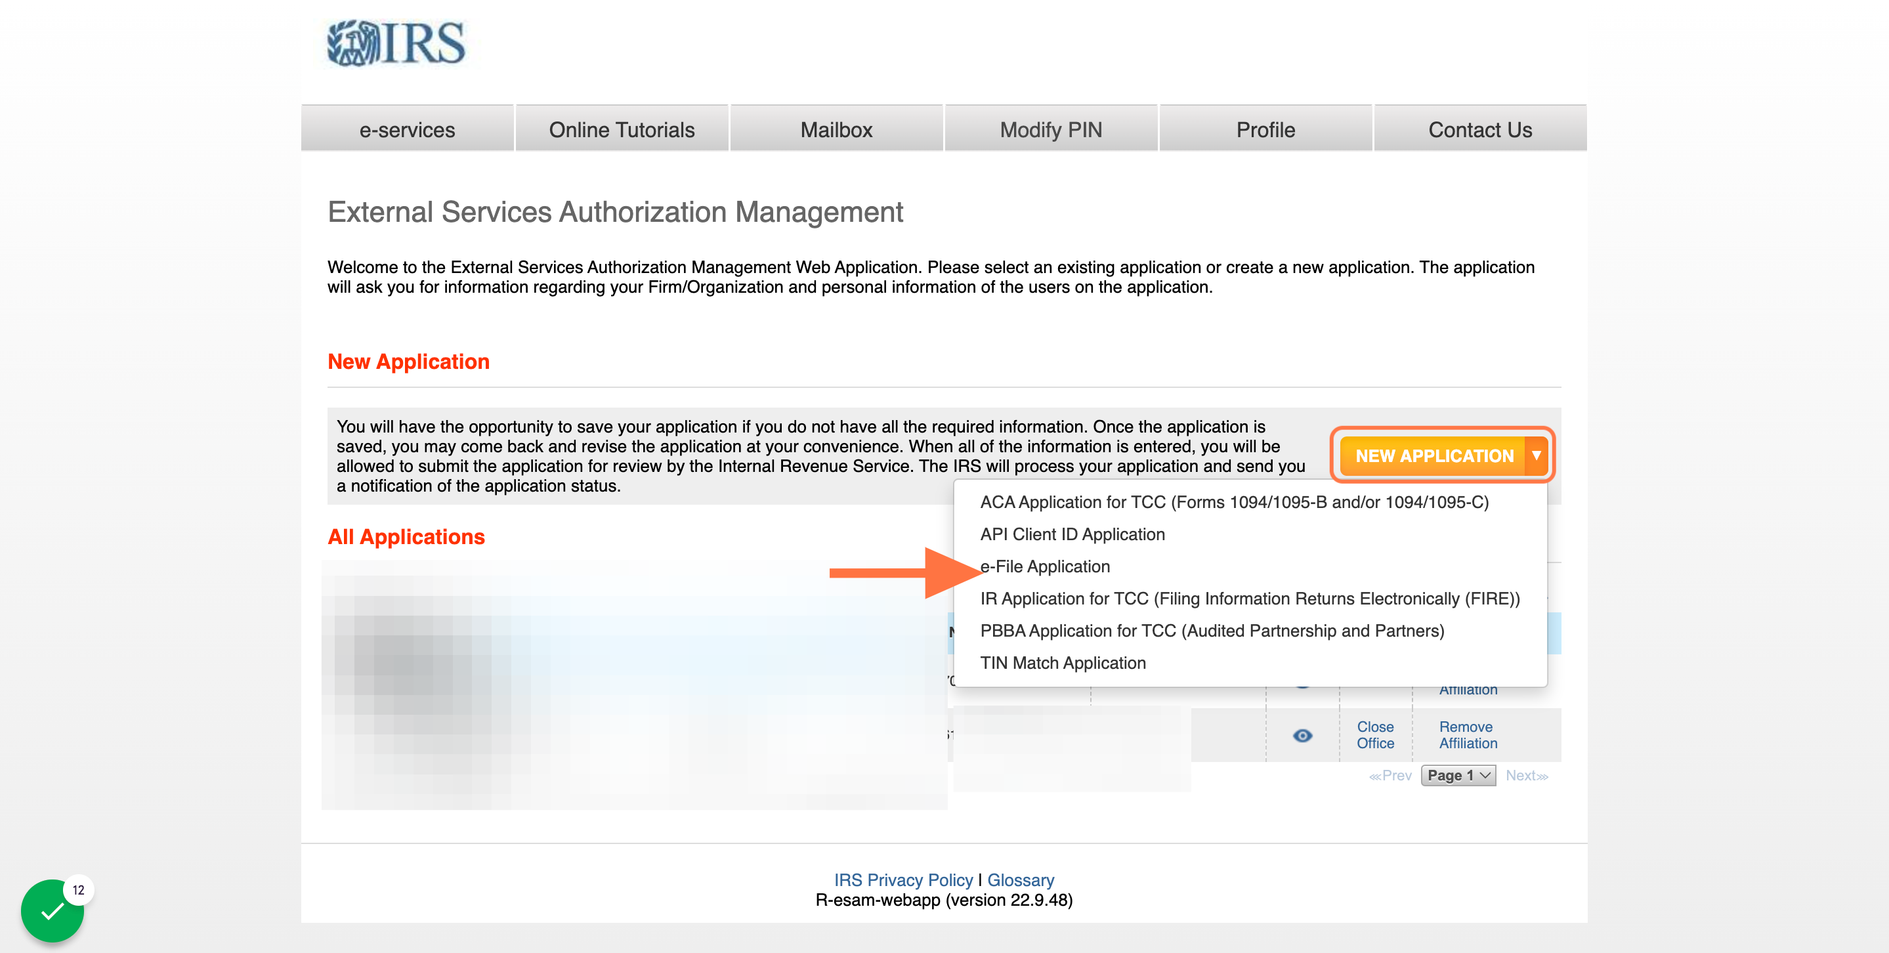View application with the eye icon
Image resolution: width=1889 pixels, height=953 pixels.
(1302, 735)
